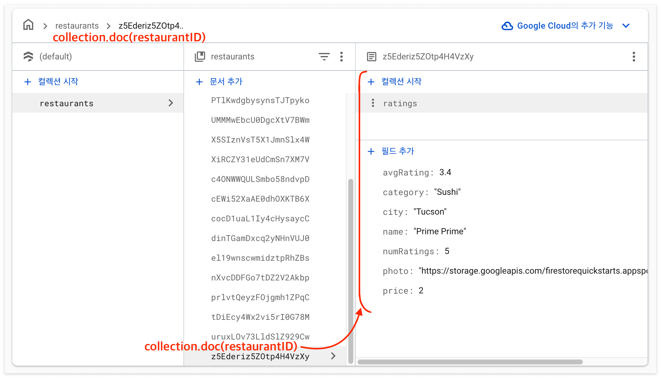This screenshot has width=661, height=378.
Task: Expand restaurants collection chevron in left panel
Action: 171,103
